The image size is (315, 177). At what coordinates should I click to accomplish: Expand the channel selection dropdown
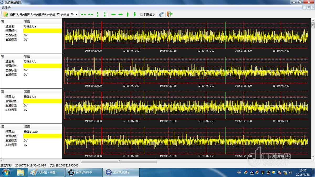pos(77,14)
